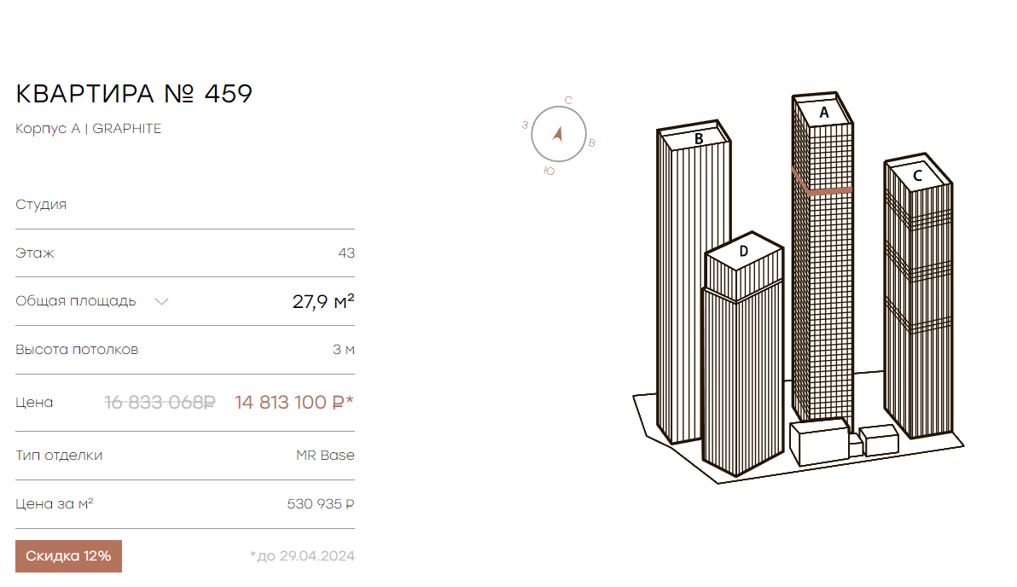Click the Скидка 12% discount button
Image resolution: width=1017 pixels, height=587 pixels.
click(69, 556)
